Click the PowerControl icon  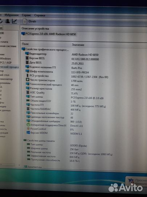click(28, 129)
